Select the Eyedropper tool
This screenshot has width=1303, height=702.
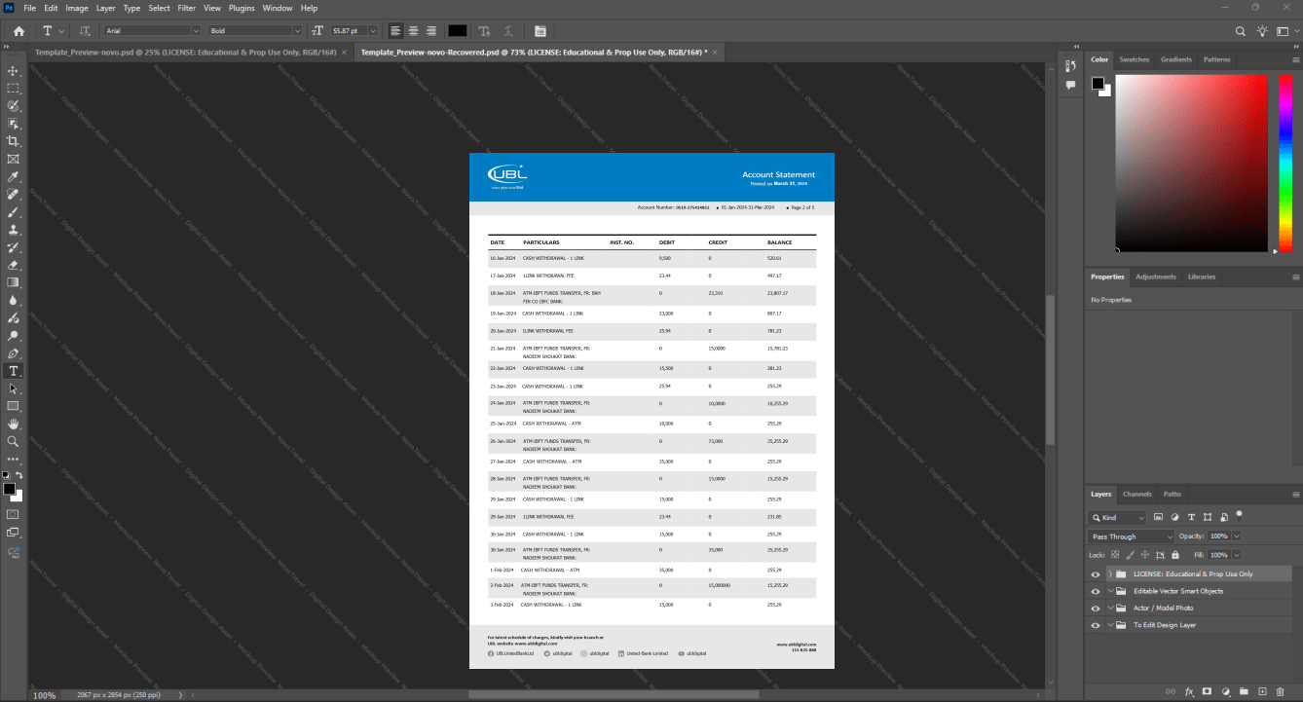(x=13, y=177)
